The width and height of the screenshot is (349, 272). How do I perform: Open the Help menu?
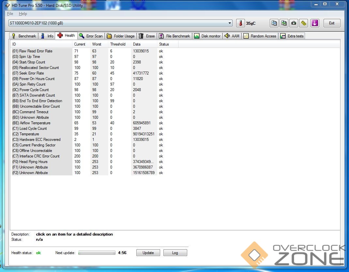click(x=23, y=14)
